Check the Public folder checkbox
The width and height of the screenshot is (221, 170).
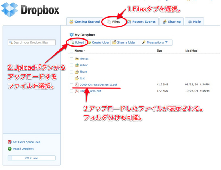pyautogui.click(x=71, y=65)
